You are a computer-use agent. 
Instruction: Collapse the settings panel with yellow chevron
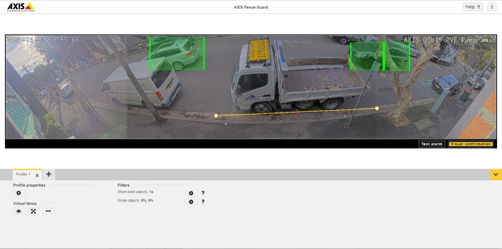point(496,174)
